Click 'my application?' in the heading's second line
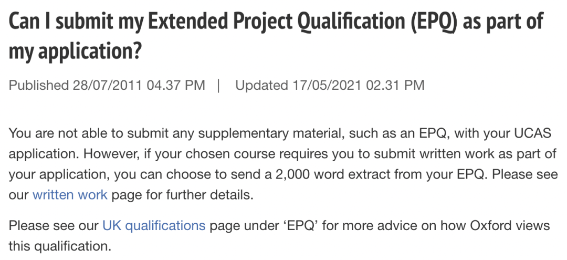Viewport: 567px width, 260px height. 75,51
